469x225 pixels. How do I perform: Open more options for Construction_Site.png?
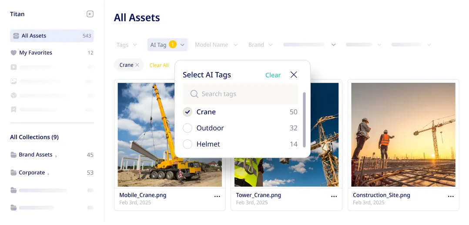coord(451,196)
